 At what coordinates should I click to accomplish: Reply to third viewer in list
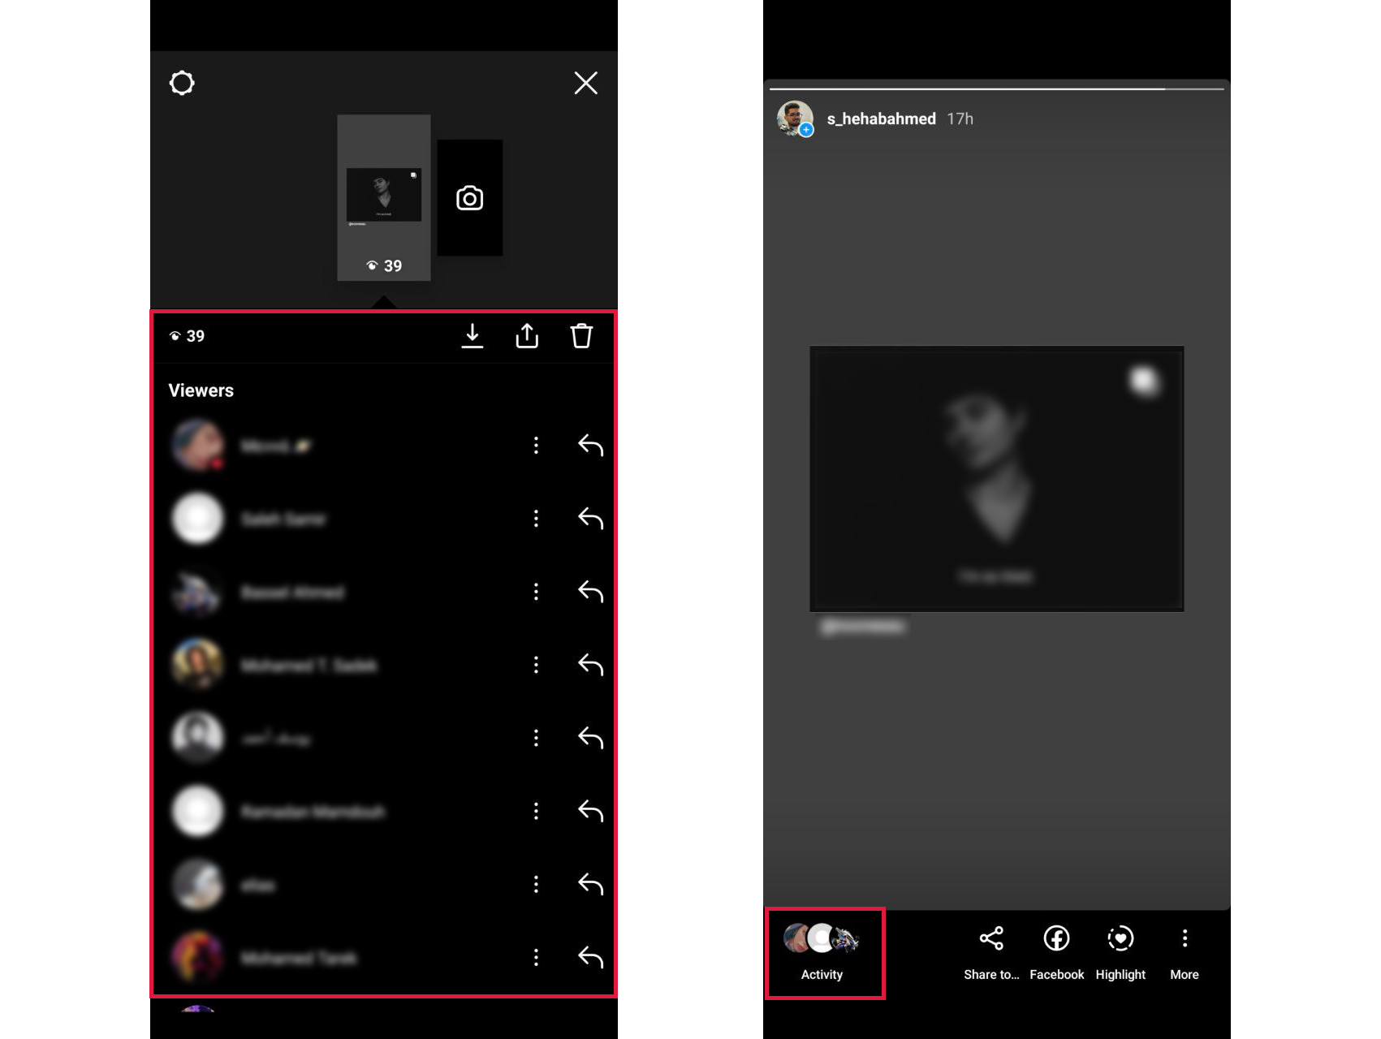pyautogui.click(x=590, y=592)
